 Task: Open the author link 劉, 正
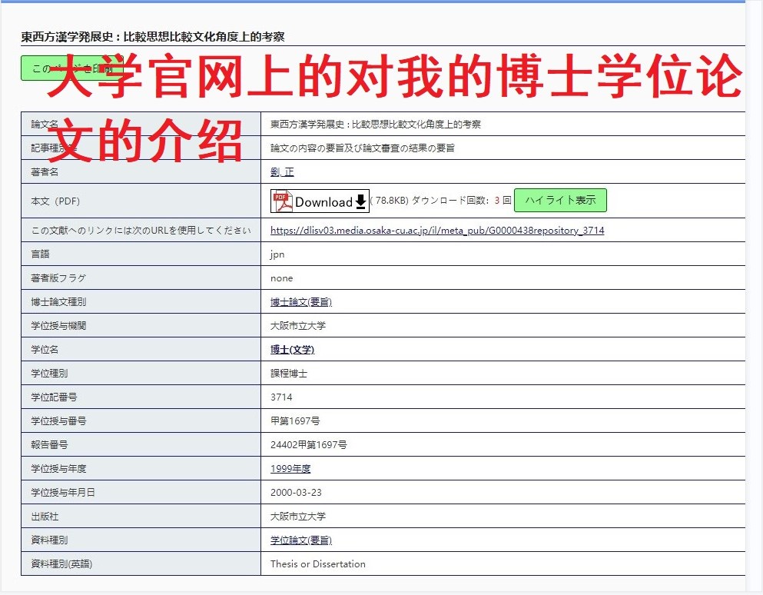coord(282,172)
